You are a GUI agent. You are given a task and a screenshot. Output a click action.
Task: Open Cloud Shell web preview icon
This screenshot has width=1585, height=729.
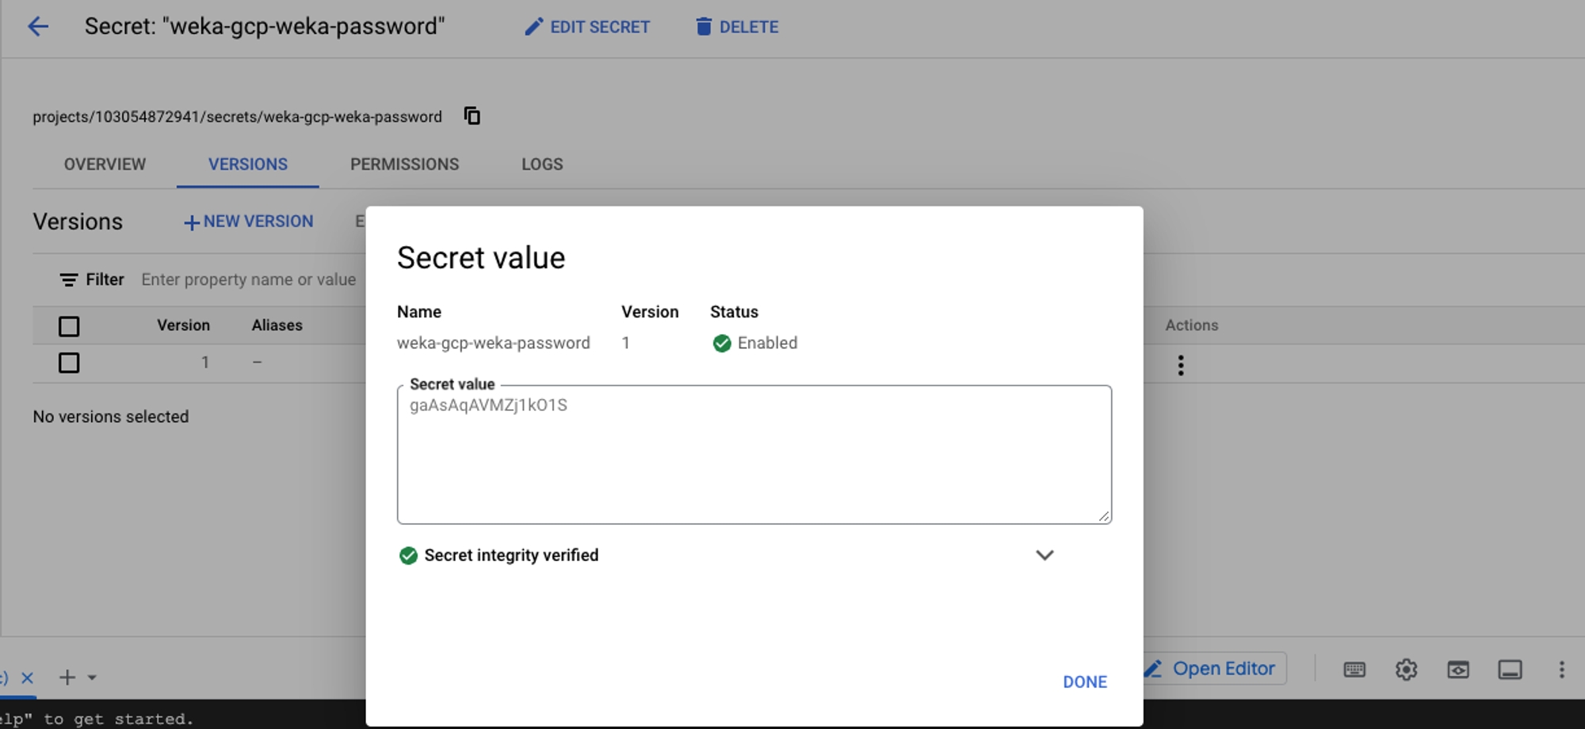tap(1457, 670)
